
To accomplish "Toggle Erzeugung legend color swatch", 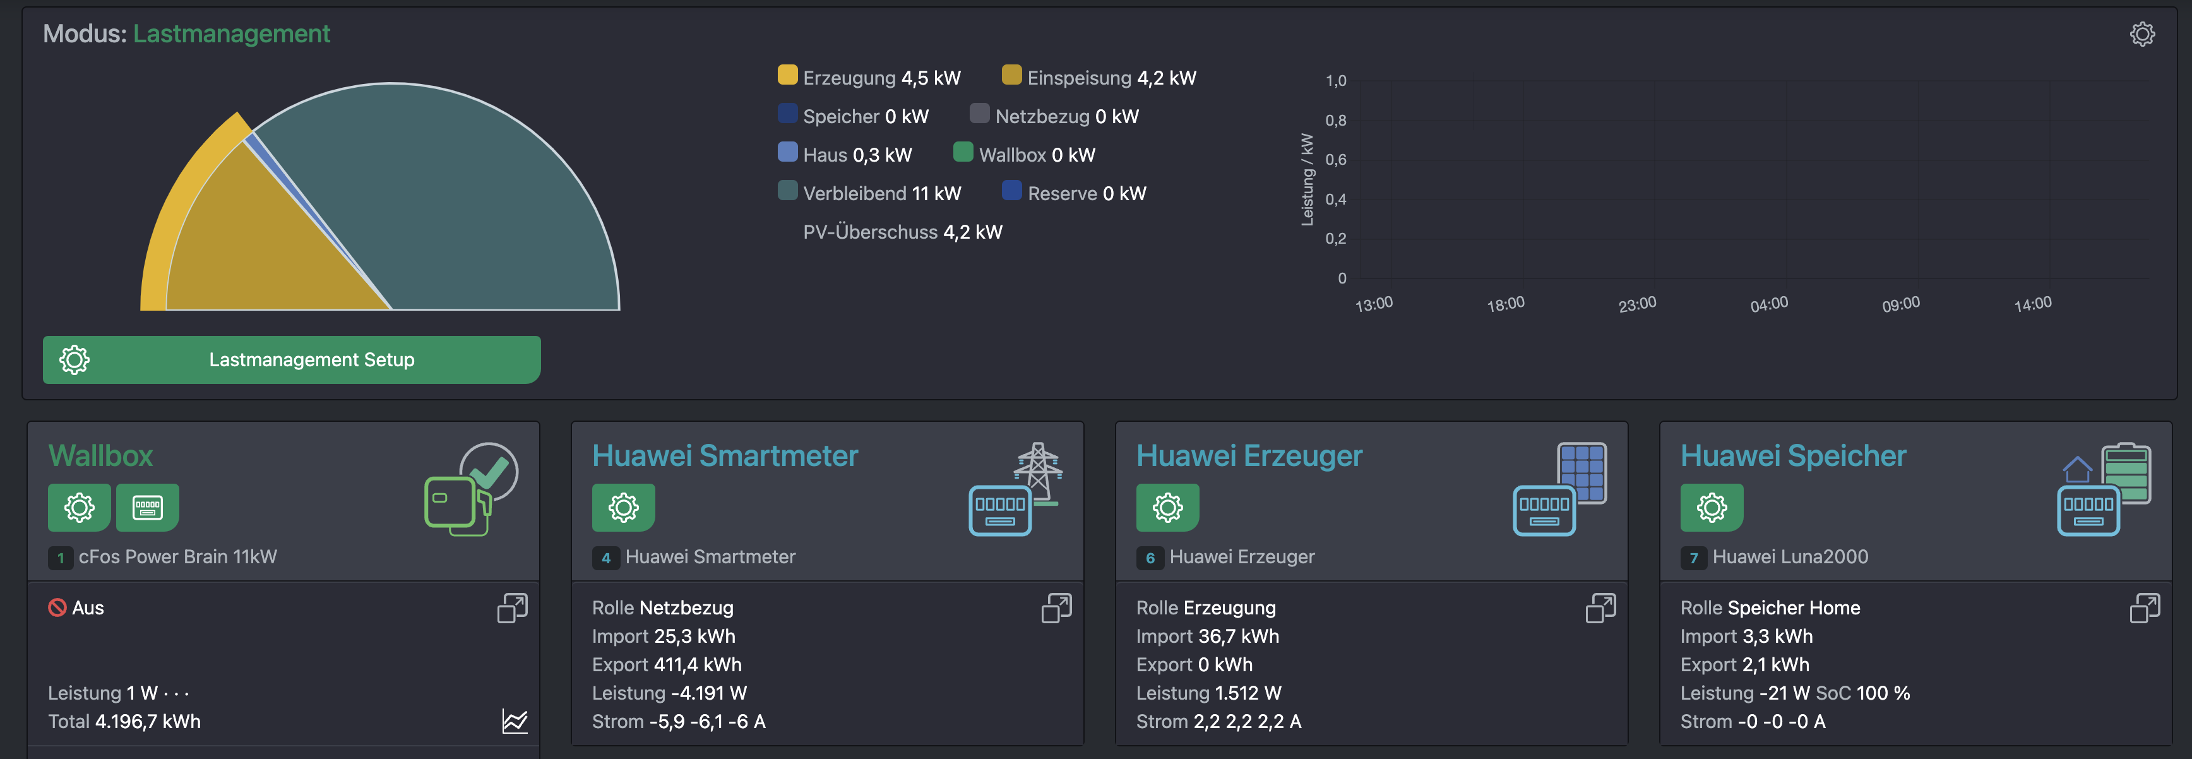I will point(787,76).
